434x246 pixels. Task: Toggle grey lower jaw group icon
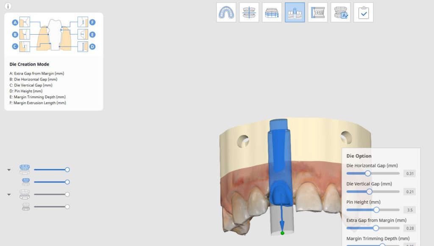(x=25, y=194)
